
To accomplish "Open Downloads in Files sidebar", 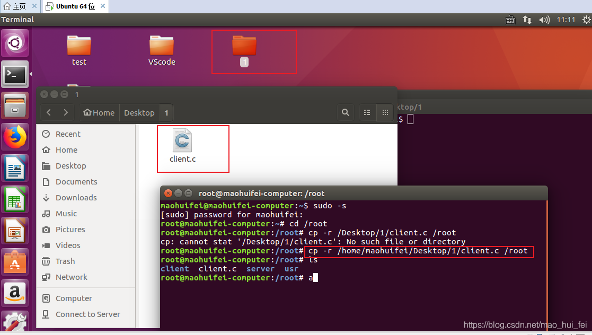I will [86, 198].
